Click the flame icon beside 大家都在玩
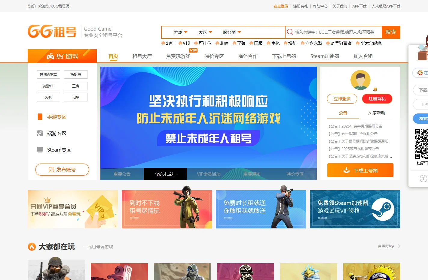428x280 pixels. click(32, 247)
